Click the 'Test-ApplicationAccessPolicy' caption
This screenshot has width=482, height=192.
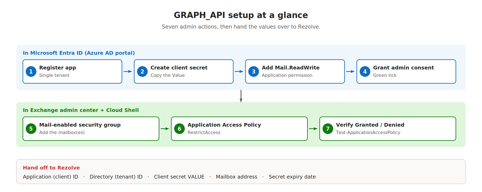tap(368, 133)
